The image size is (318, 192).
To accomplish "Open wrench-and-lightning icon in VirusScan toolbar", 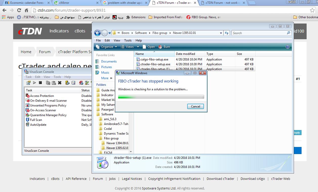I will [67, 83].
